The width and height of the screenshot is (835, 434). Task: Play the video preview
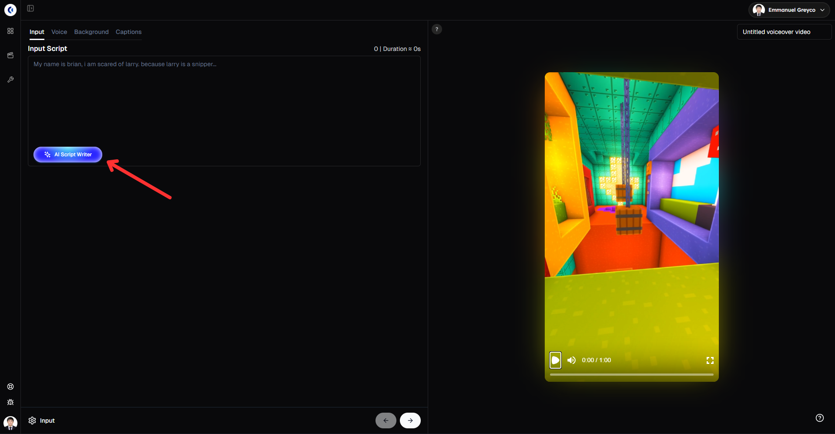(x=556, y=360)
